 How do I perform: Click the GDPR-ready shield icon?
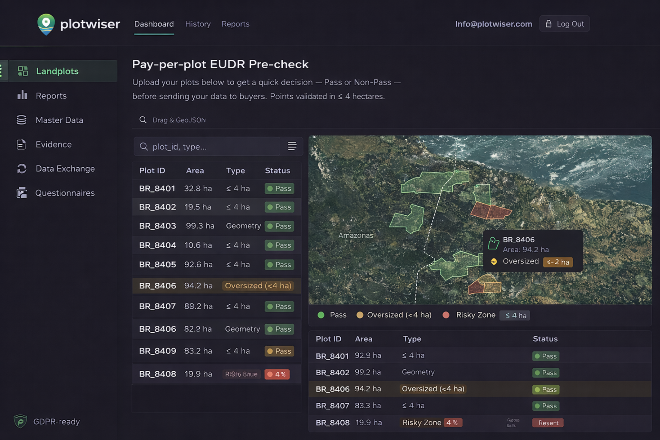21,421
